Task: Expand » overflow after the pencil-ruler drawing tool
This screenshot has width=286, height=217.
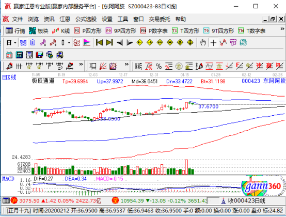Action: pos(81,65)
